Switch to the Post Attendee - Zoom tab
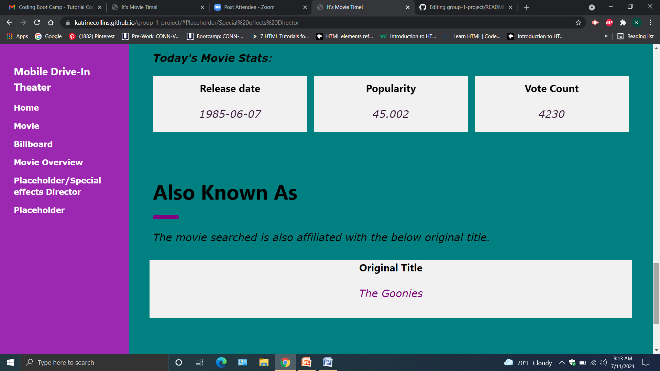This screenshot has height=371, width=660. point(261,7)
